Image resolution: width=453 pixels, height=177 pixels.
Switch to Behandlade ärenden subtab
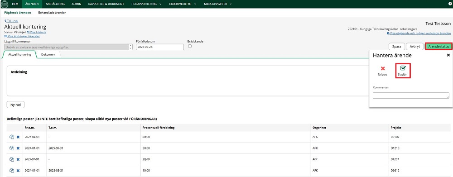point(52,13)
